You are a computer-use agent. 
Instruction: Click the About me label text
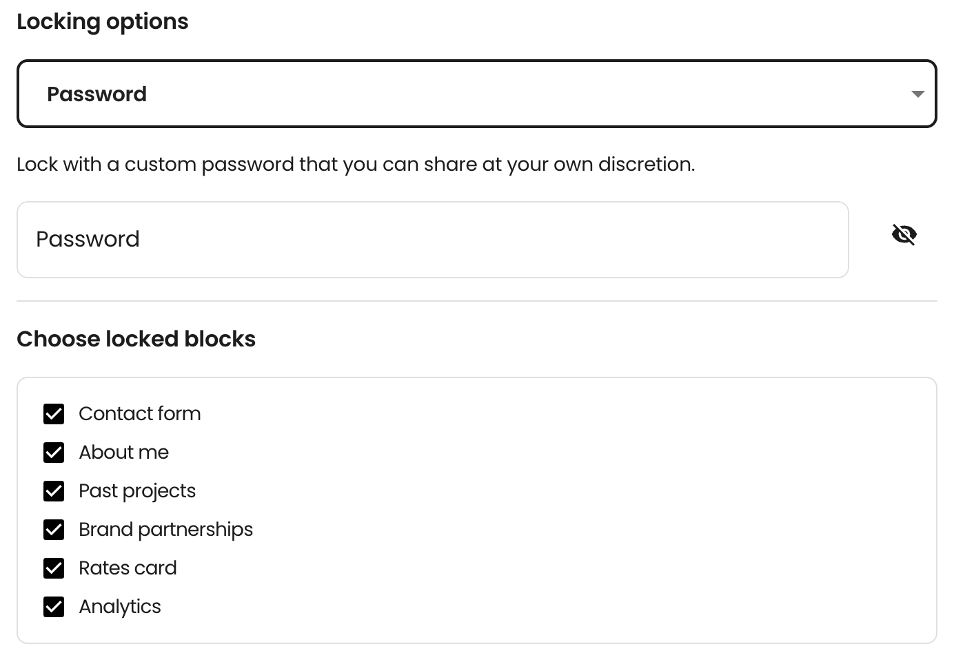tap(124, 452)
